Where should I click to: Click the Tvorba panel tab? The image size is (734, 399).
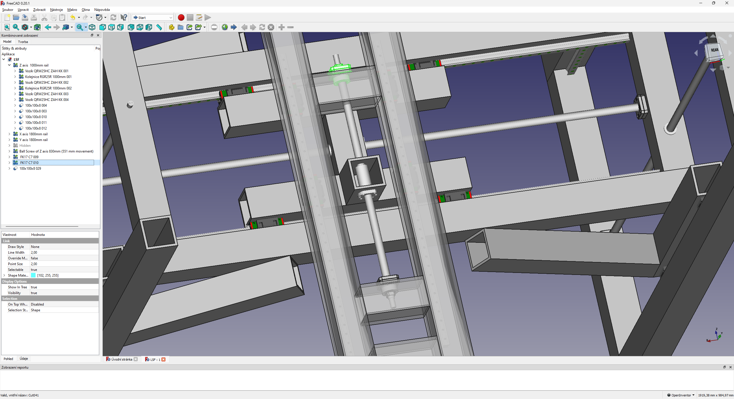click(23, 42)
